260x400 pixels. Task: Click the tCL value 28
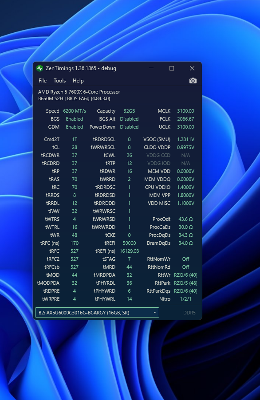point(75,147)
